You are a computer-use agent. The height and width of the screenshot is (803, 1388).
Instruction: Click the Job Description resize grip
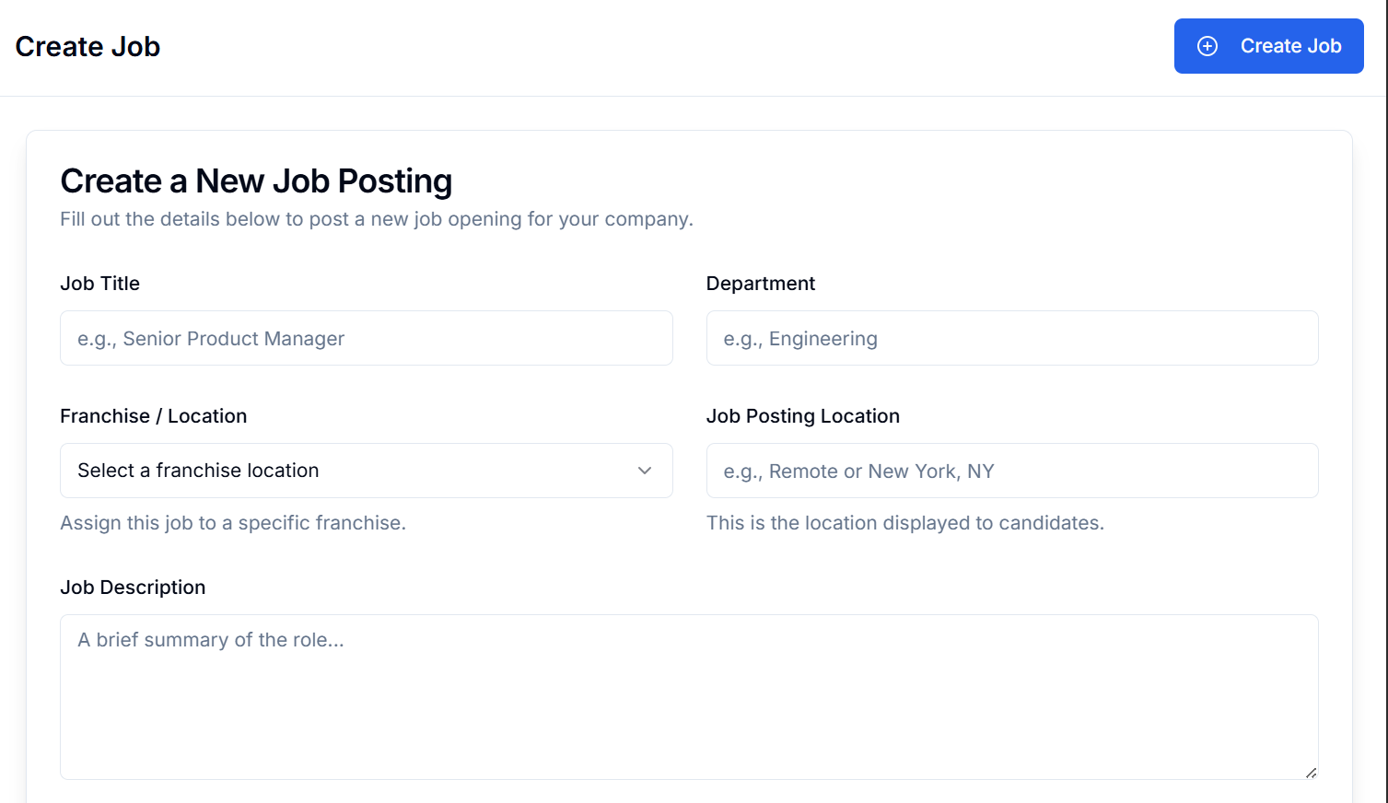tap(1311, 772)
